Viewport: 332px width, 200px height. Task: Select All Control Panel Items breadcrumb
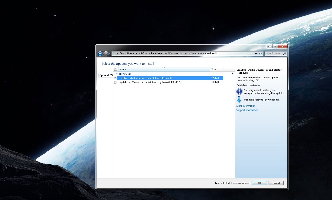click(x=151, y=54)
